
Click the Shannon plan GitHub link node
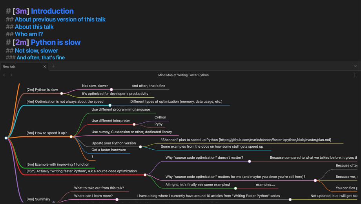pyautogui.click(x=246, y=140)
